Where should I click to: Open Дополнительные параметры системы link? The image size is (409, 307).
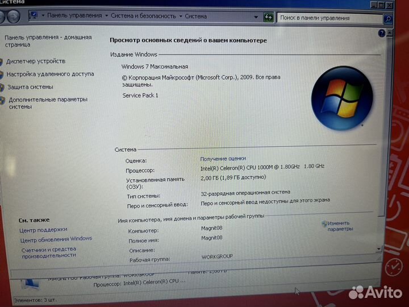(48, 103)
